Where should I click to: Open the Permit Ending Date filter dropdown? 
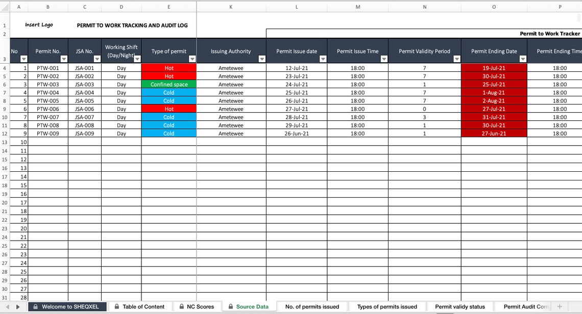click(522, 59)
